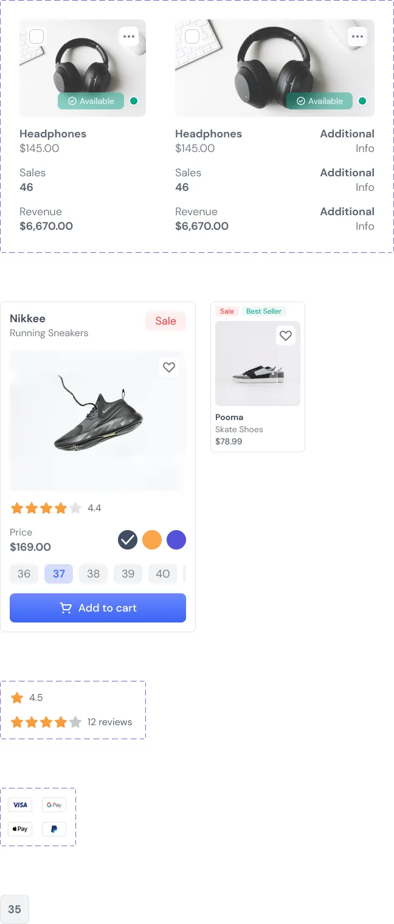Select the Apple Pay payment icon

pyautogui.click(x=19, y=829)
